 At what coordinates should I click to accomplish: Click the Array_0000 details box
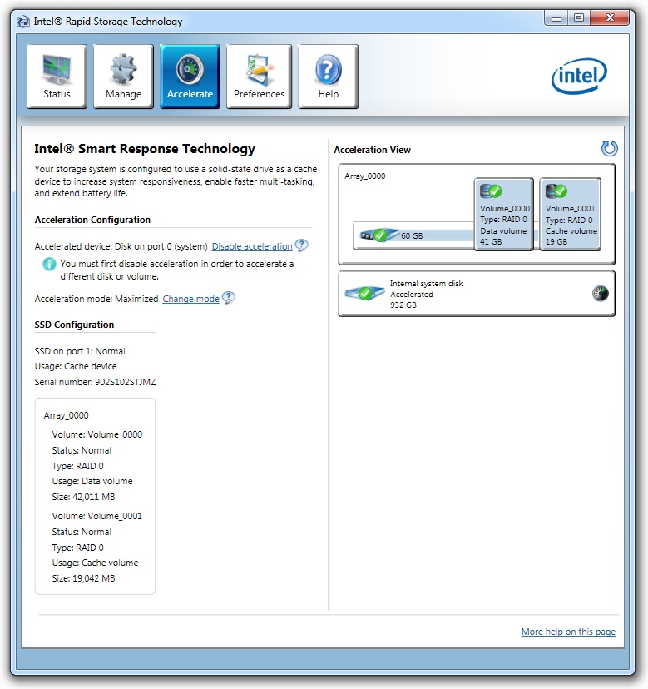click(95, 496)
